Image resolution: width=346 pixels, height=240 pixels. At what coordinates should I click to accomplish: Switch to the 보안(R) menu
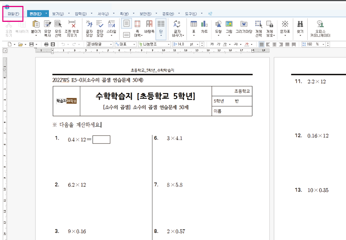tap(146, 14)
